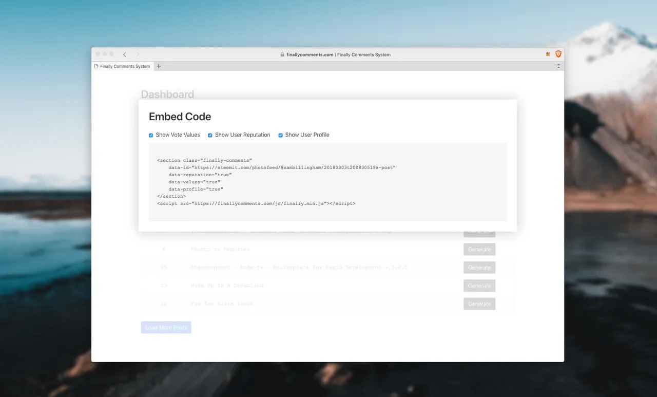Click the Dashboard heading behind the modal
657x397 pixels.
[x=167, y=94]
